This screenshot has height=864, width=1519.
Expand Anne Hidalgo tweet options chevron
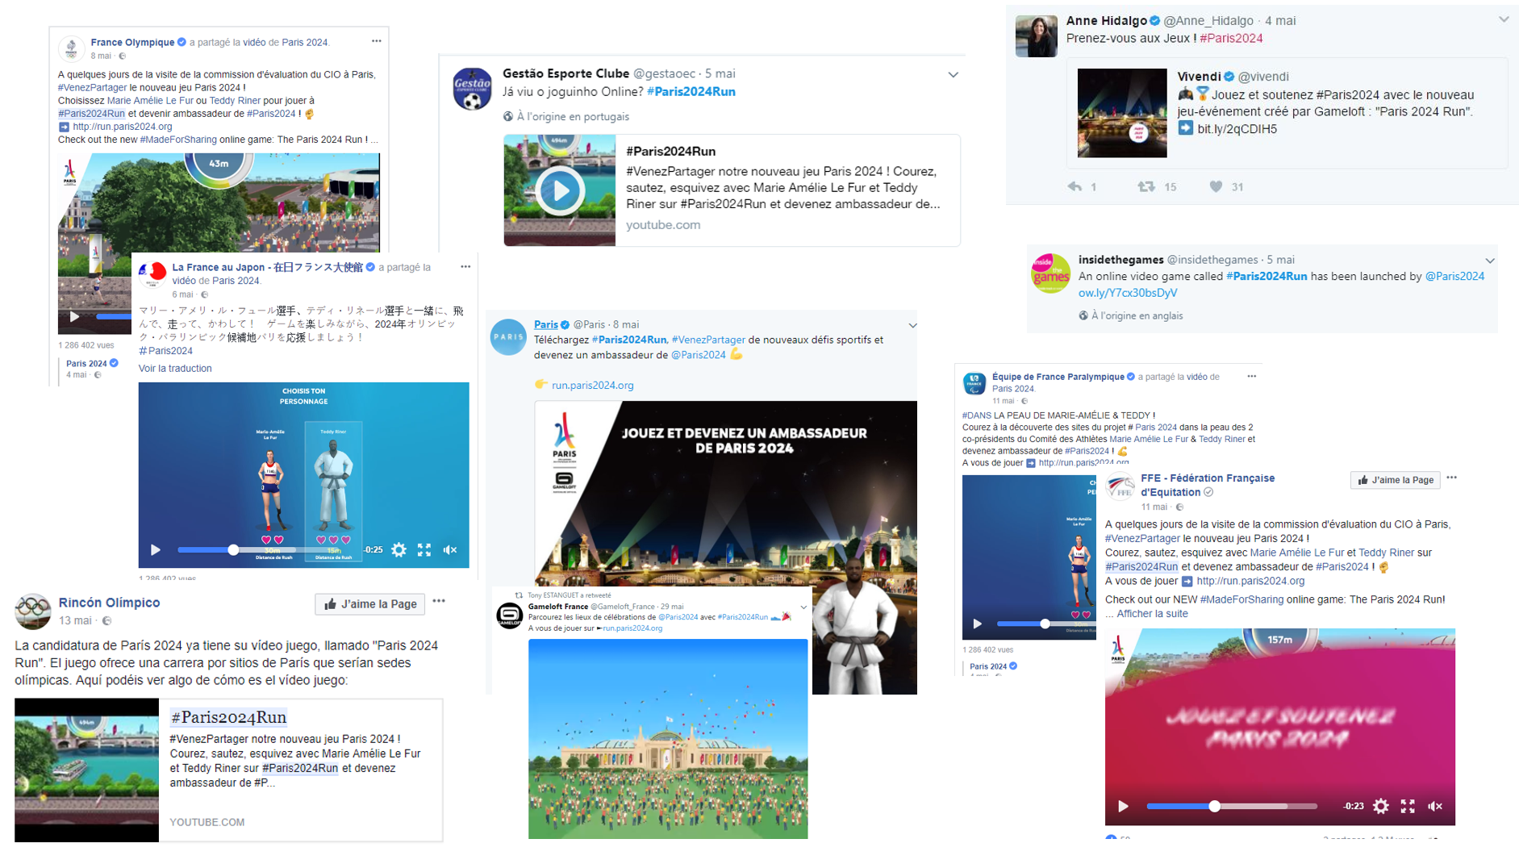[x=1504, y=19]
